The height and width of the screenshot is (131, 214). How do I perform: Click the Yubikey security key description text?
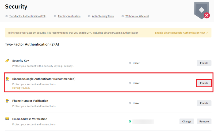[43, 66]
